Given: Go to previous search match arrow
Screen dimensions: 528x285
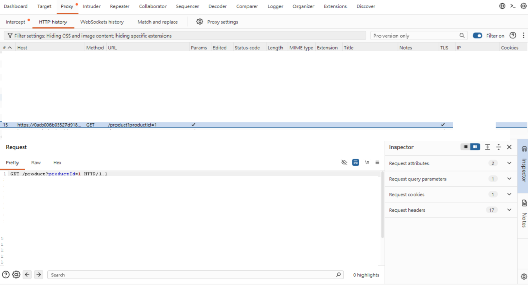Looking at the screenshot, I should tap(27, 275).
